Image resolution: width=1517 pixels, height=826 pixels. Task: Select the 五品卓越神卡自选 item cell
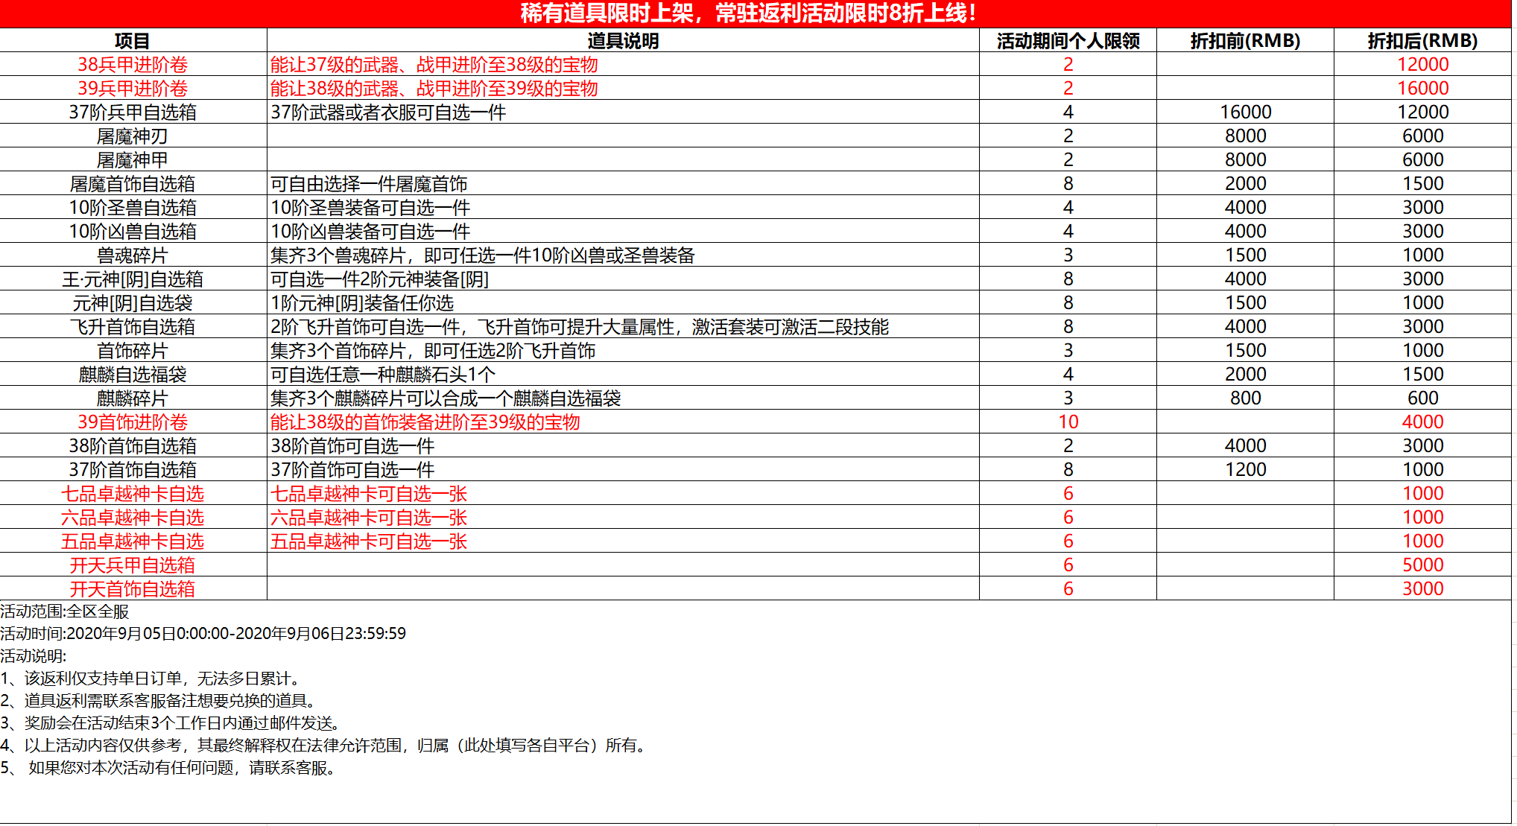pos(133,541)
